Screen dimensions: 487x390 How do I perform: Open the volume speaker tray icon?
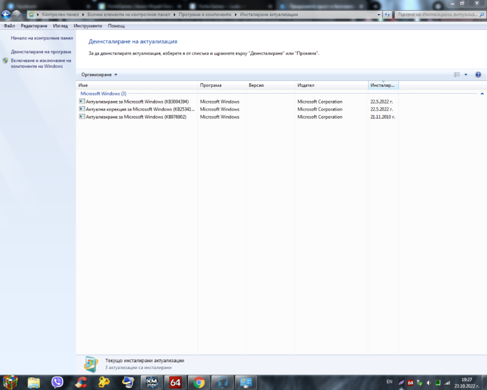pos(429,383)
